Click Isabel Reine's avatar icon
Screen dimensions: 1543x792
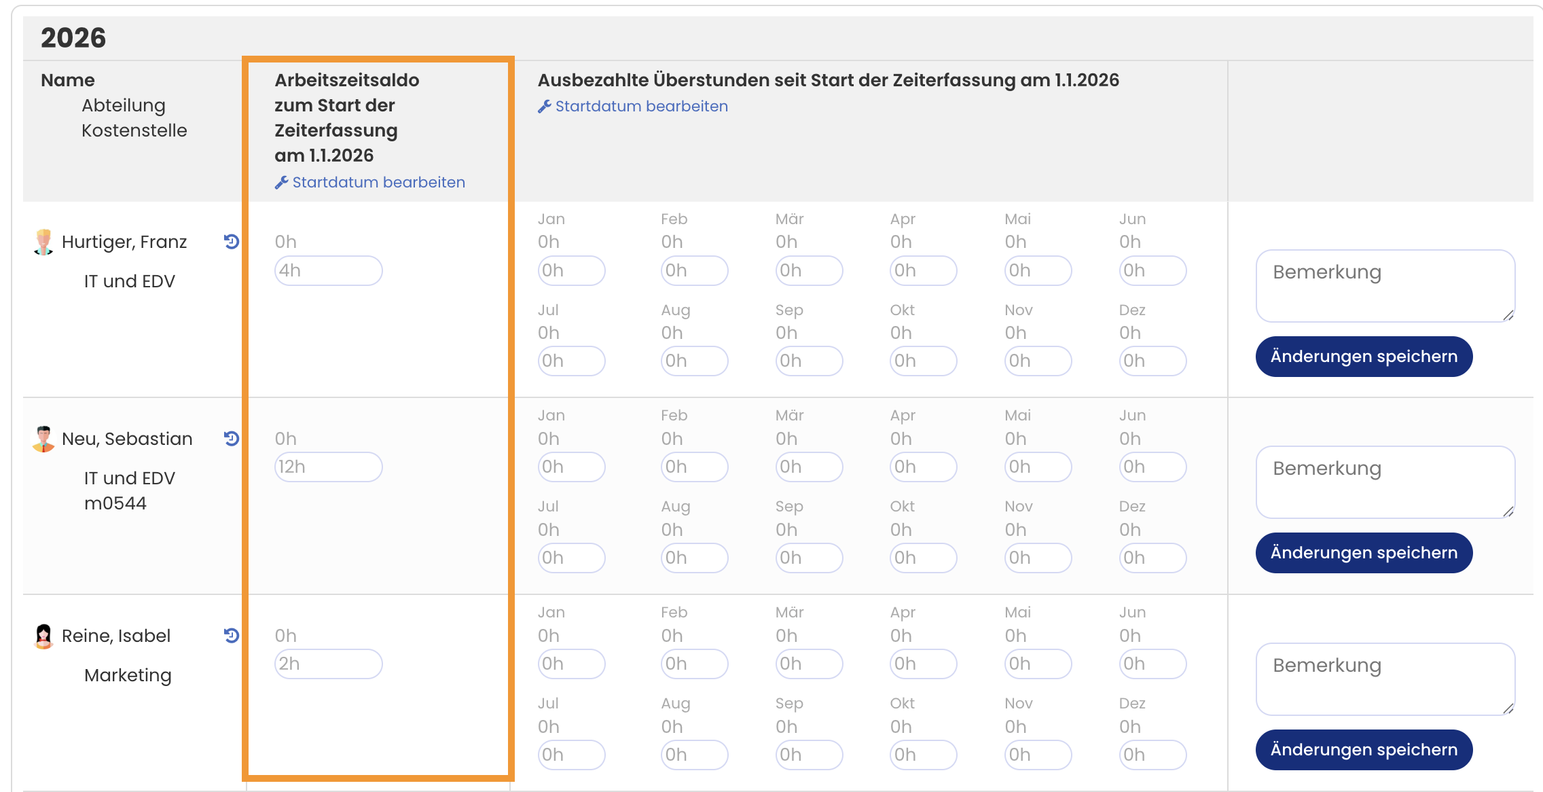pyautogui.click(x=43, y=636)
